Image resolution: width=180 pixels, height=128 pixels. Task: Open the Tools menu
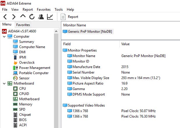(59, 10)
